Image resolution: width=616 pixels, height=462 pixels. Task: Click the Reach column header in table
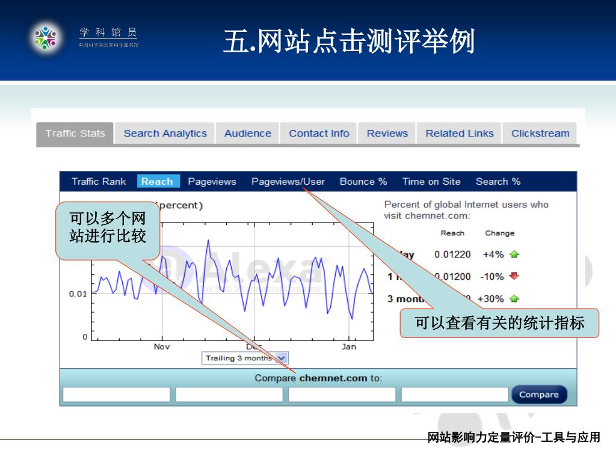[452, 233]
